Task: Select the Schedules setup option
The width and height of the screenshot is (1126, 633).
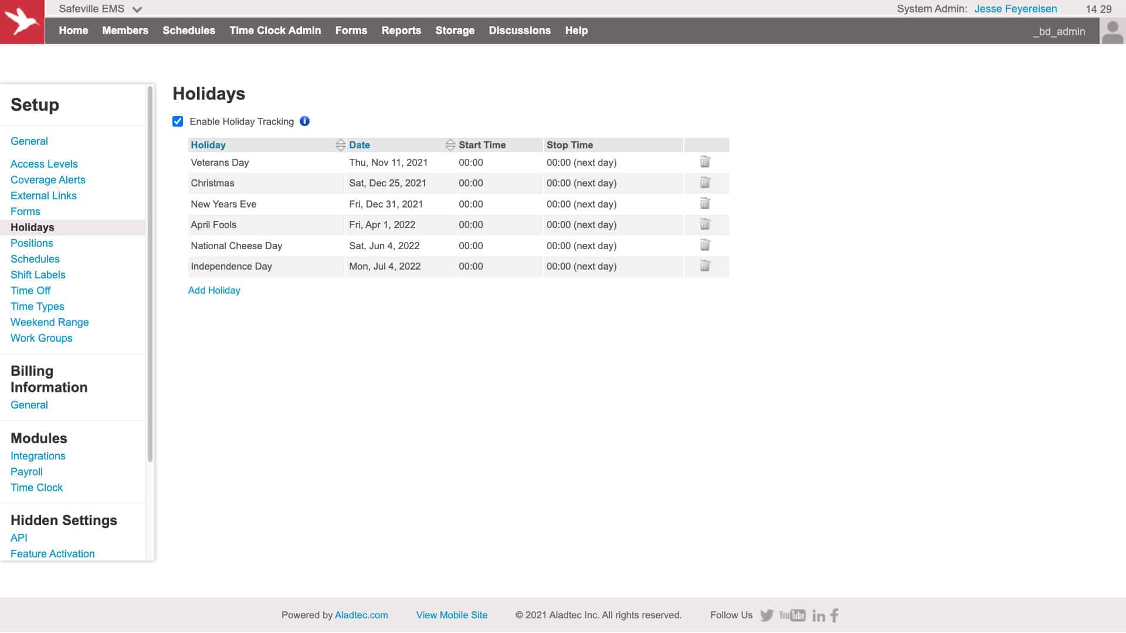Action: [34, 258]
